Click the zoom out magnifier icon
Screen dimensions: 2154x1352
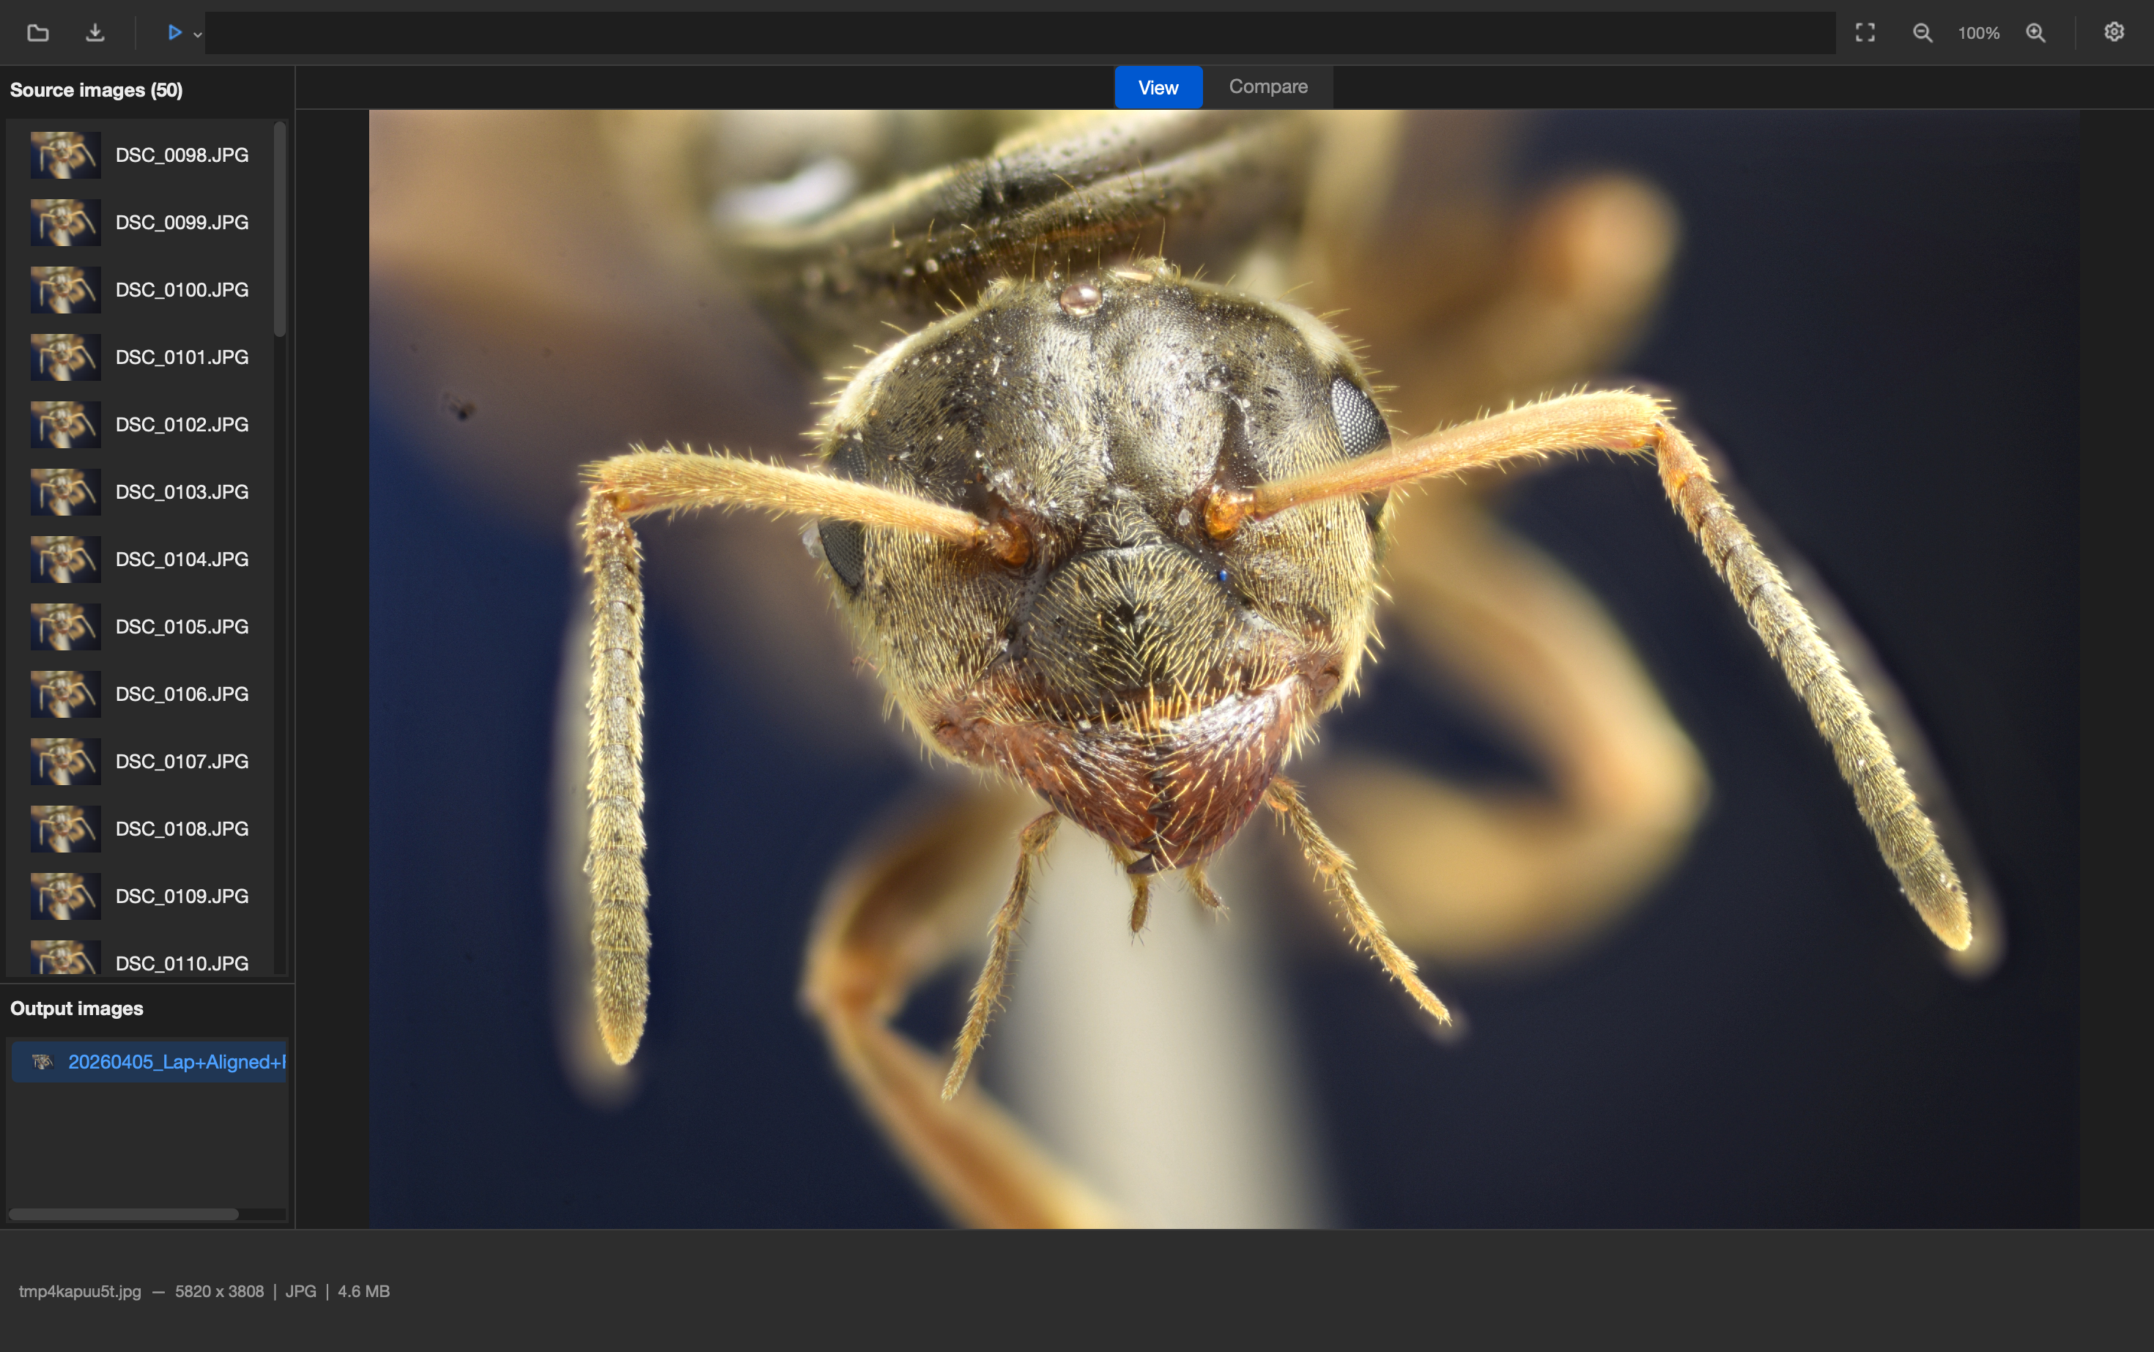1922,33
